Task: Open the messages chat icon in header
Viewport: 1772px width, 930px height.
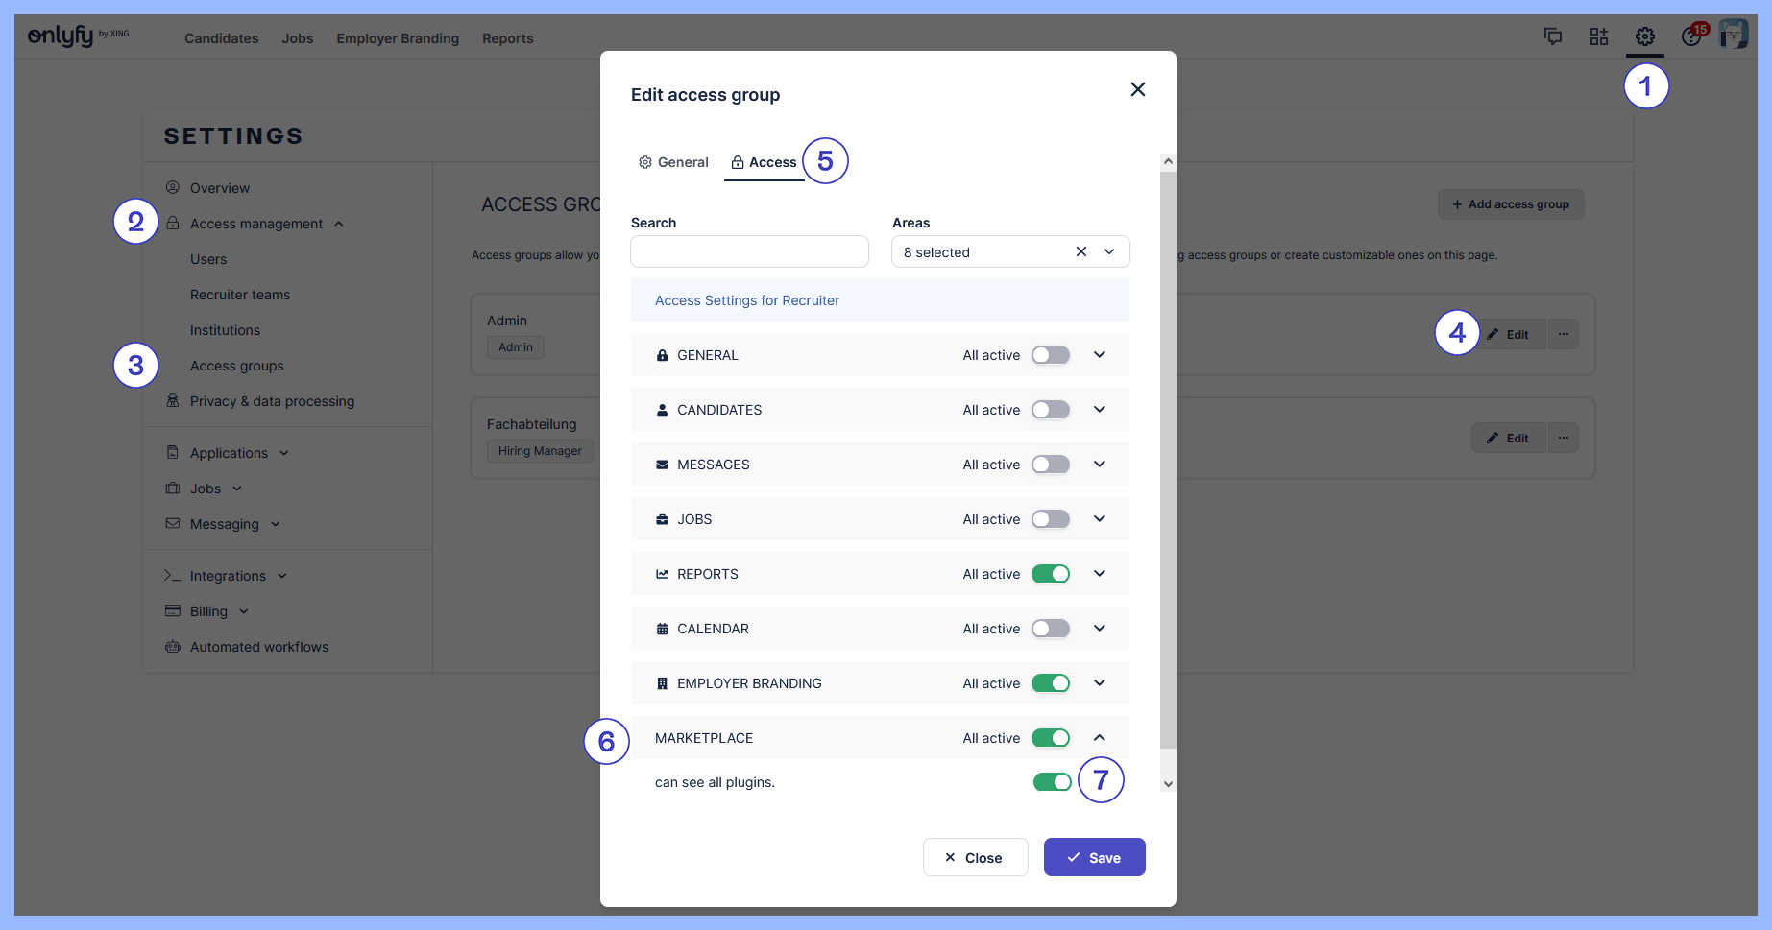Action: click(x=1552, y=36)
